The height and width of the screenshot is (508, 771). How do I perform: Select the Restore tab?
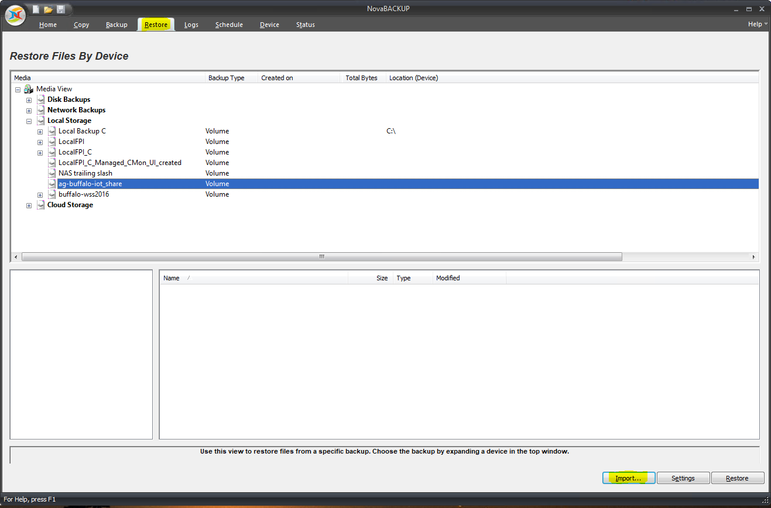pos(156,25)
